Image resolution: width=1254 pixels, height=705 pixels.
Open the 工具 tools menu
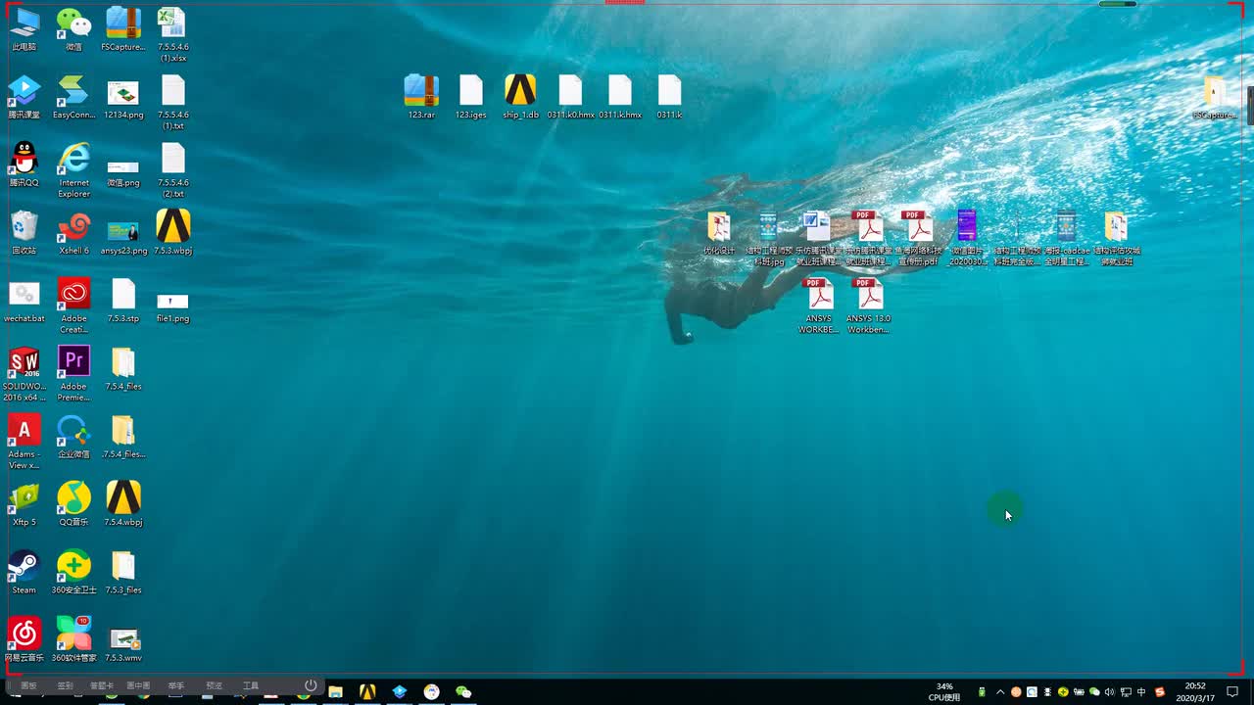(251, 685)
